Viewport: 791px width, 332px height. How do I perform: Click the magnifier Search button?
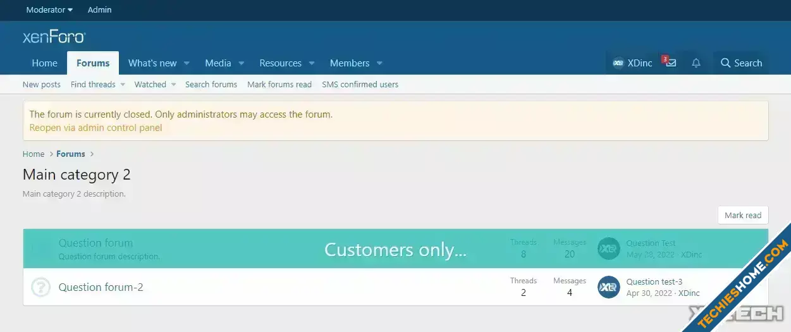[741, 63]
